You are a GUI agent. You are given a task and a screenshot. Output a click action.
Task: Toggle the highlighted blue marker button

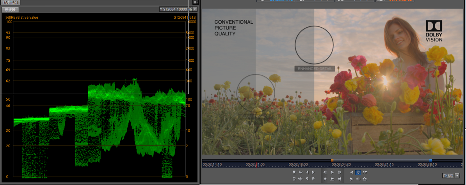tap(358, 172)
